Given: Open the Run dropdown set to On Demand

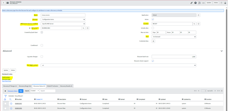Looking at the screenshot, I should [174, 37].
